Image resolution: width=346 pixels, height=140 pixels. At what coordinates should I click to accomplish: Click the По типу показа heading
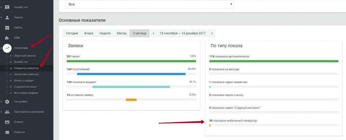(x=226, y=46)
